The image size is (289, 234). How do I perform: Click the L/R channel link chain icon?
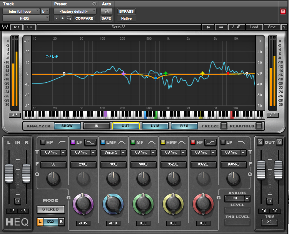tap(51, 222)
